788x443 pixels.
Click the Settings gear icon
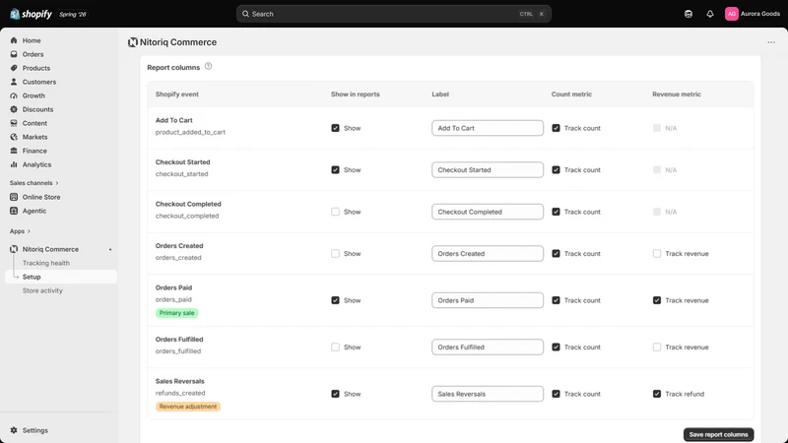(14, 430)
